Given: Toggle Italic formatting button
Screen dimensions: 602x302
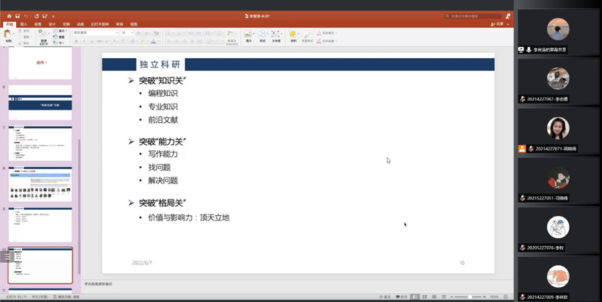Looking at the screenshot, I should click(x=83, y=41).
